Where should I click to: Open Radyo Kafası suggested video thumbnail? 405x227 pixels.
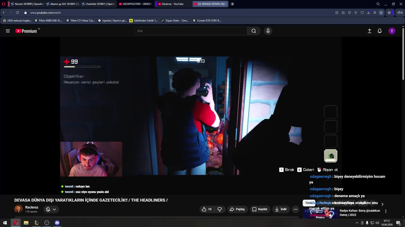coord(320,213)
